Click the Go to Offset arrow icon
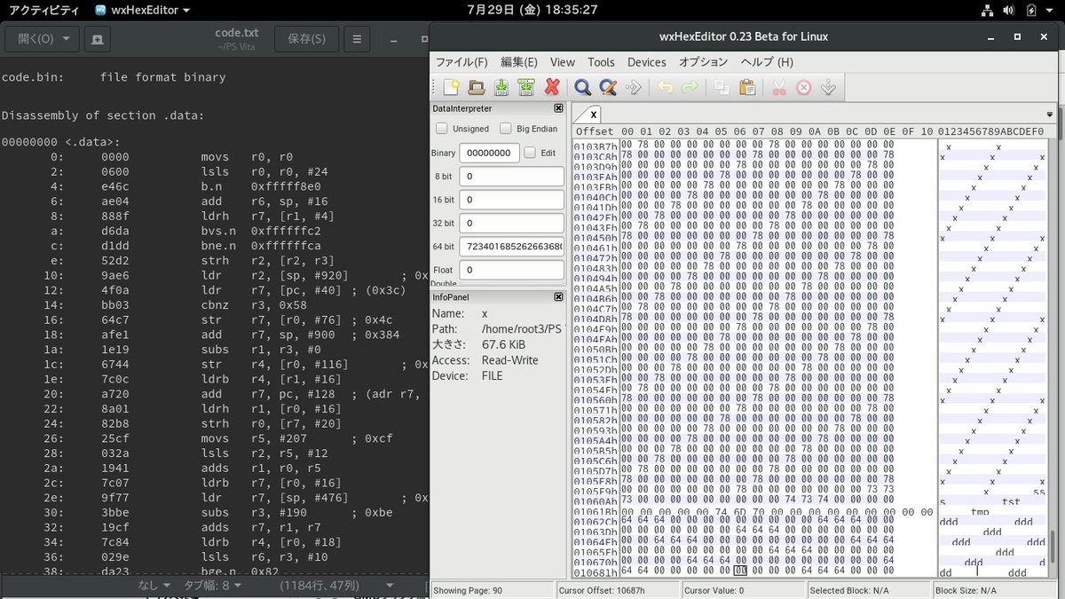1065x599 pixels. click(634, 87)
